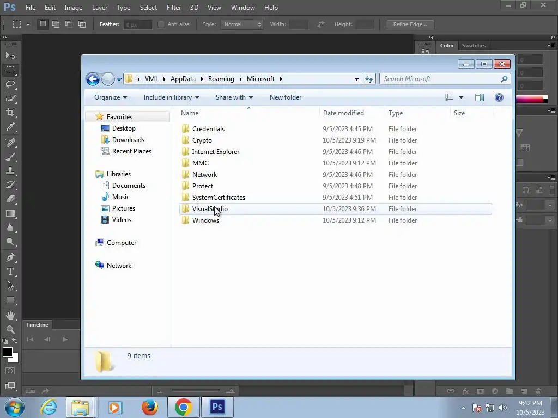Open the Image menu

[x=74, y=8]
